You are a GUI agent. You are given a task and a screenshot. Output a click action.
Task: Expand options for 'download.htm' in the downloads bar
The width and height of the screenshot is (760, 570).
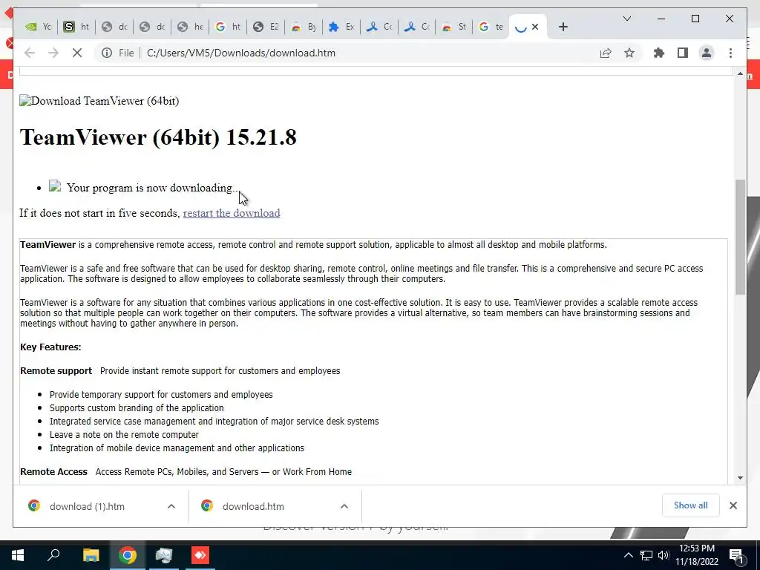344,506
